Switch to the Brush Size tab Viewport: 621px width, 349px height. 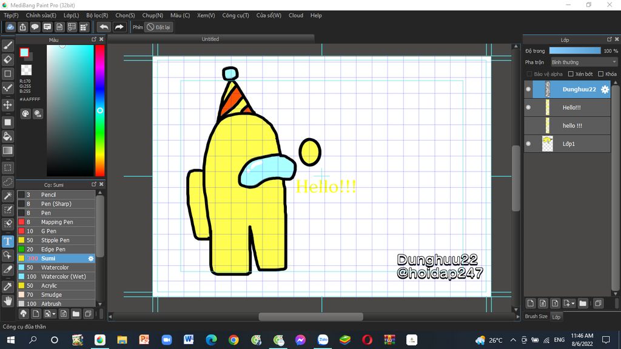point(536,316)
